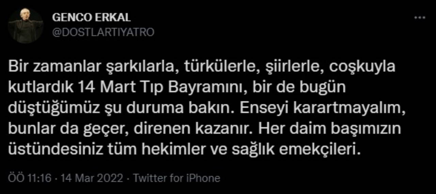Click 'Bir zamanlar' at the tweet start

click(x=52, y=66)
